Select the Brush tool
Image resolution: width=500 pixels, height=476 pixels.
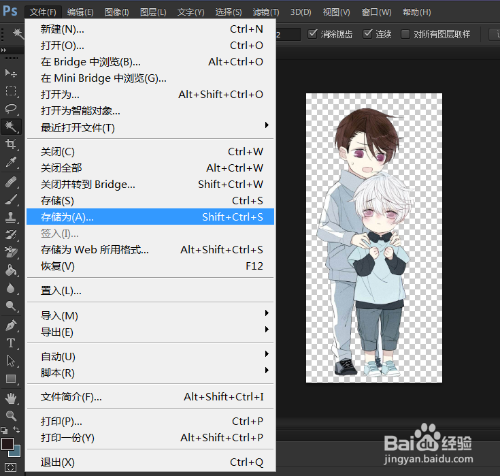click(x=11, y=200)
